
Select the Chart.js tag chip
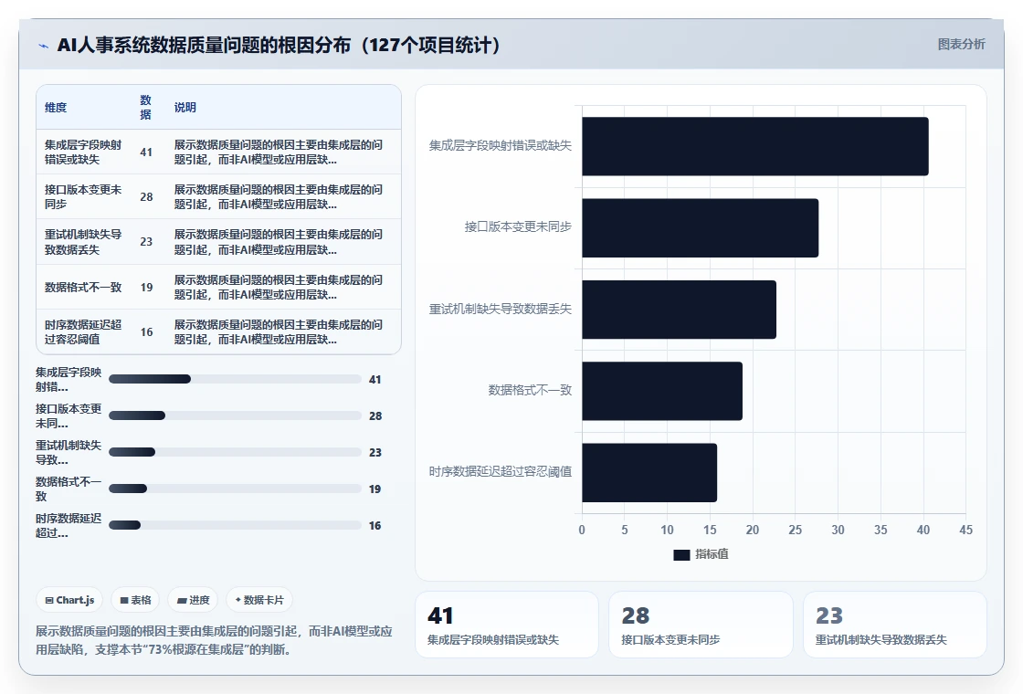[x=69, y=600]
